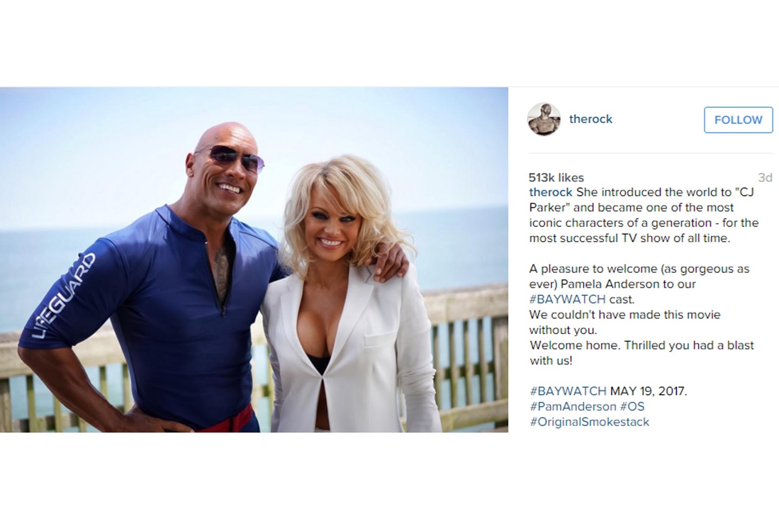Open the therock username in the header
The width and height of the screenshot is (779, 519).
point(591,119)
